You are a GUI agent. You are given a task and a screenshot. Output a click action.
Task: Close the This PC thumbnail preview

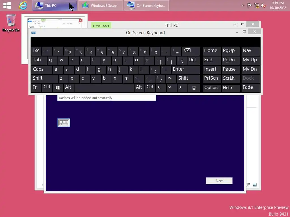(x=81, y=20)
